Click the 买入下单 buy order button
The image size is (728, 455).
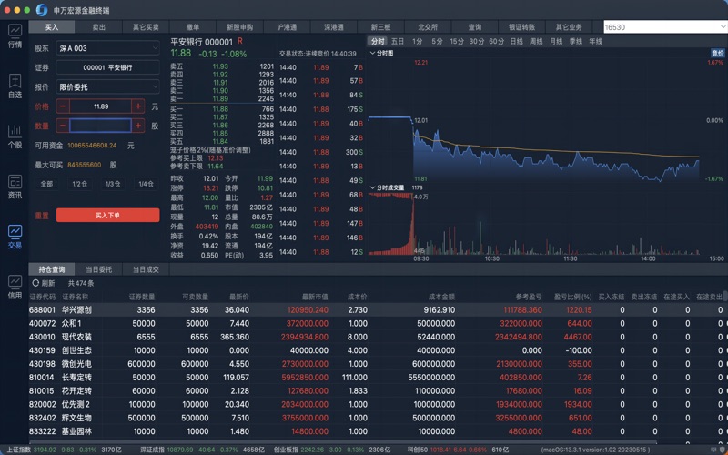[x=107, y=216]
